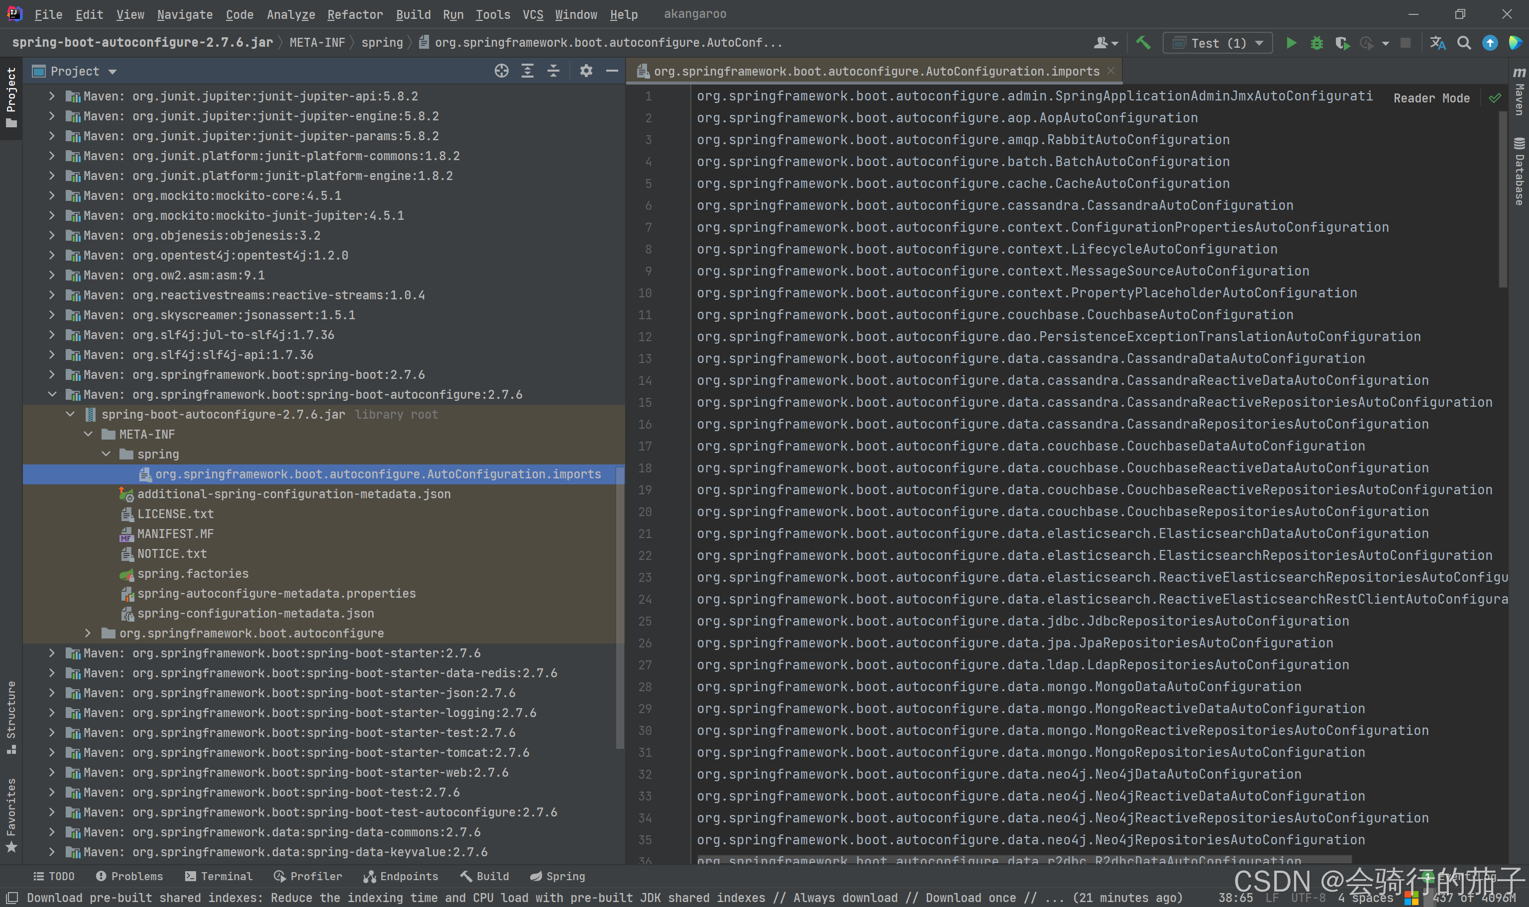Open the spring.factories file

[193, 573]
